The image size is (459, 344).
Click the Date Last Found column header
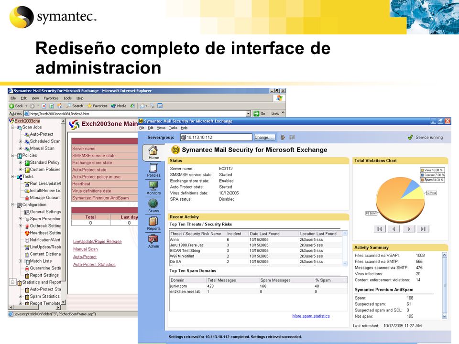click(273, 234)
